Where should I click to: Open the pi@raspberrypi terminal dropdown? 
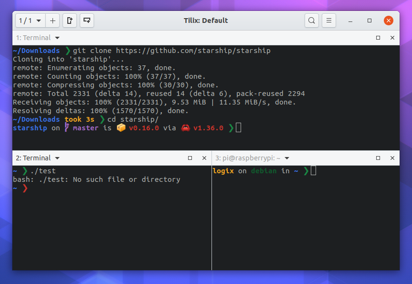coord(286,158)
